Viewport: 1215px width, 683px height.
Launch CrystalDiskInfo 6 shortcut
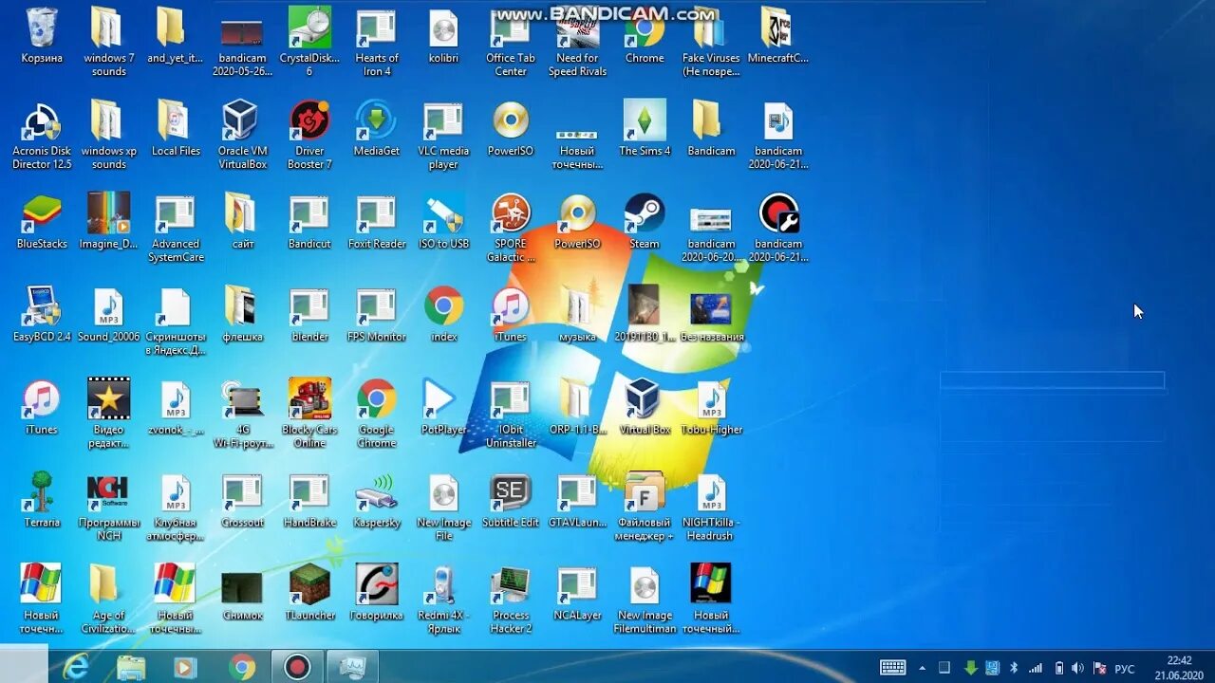click(309, 28)
